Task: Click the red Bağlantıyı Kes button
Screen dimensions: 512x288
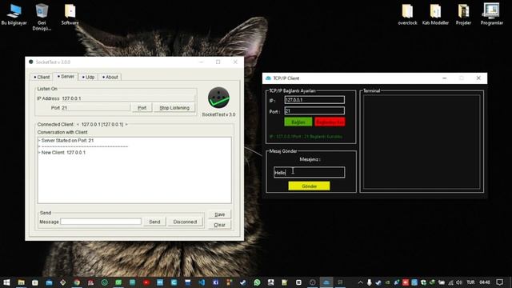Action: coord(330,122)
